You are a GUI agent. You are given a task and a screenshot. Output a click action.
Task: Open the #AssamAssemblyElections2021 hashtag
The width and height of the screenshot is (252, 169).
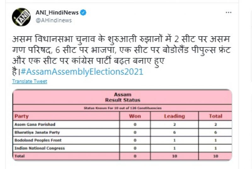pyautogui.click(x=82, y=71)
